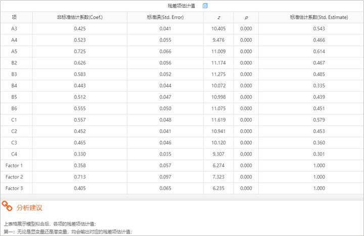Select the 标准误(Std. Error) column header
364x236 pixels.
(165, 17)
